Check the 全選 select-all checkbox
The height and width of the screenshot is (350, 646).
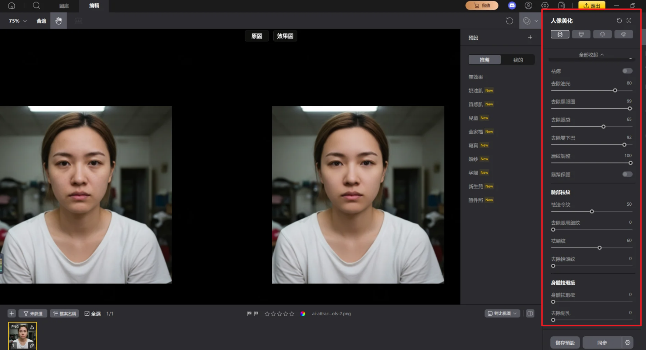tap(87, 313)
